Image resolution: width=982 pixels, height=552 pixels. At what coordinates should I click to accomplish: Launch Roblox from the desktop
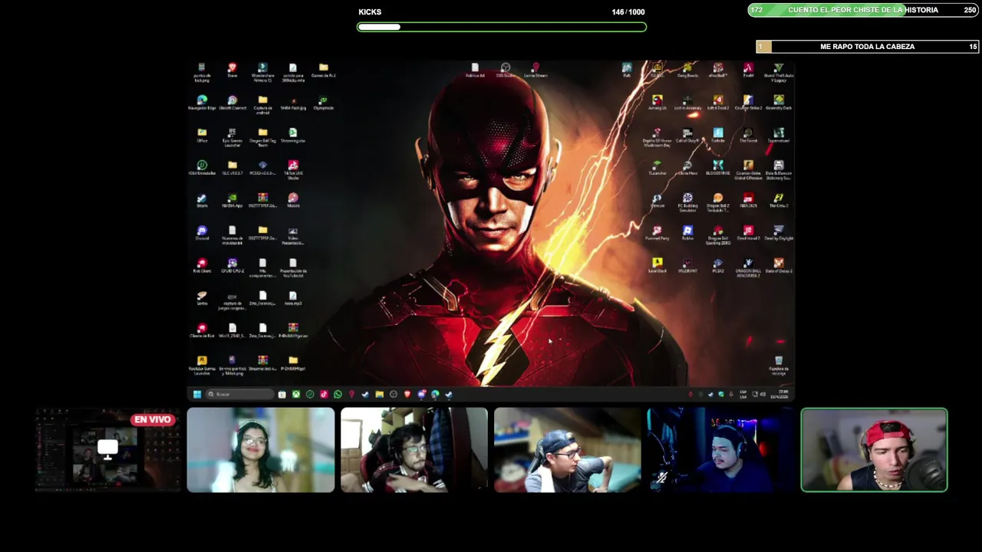coord(687,232)
